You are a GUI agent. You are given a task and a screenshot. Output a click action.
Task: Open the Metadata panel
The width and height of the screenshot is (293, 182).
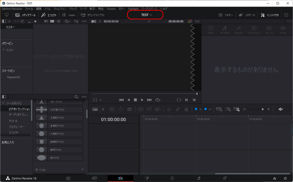point(247,15)
